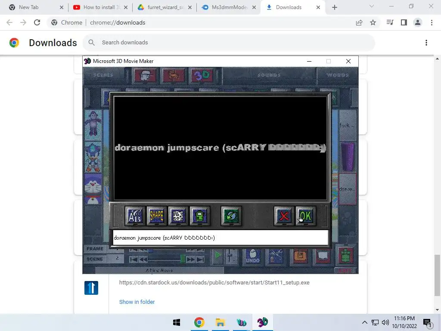Image resolution: width=441 pixels, height=331 pixels.
Task: Open the media controls icon
Action: click(390, 22)
